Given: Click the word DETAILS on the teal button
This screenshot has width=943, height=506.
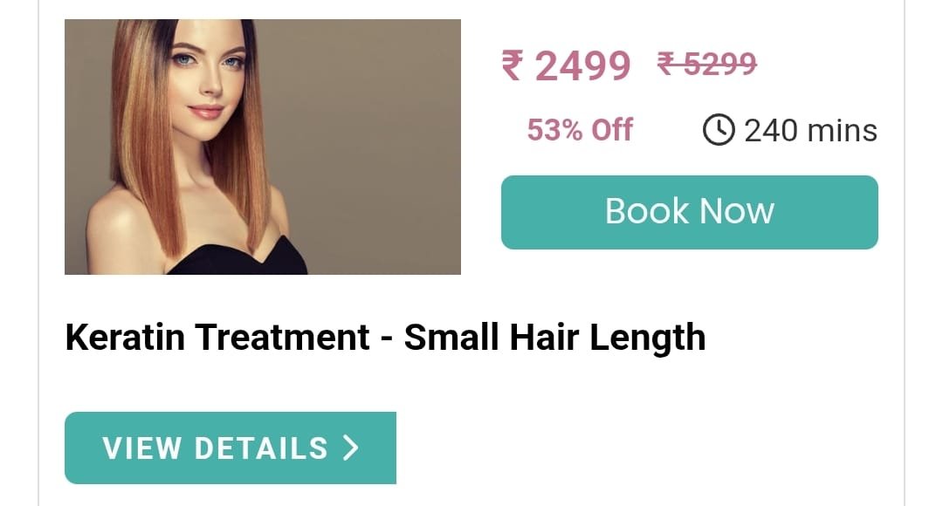Looking at the screenshot, I should click(x=262, y=448).
